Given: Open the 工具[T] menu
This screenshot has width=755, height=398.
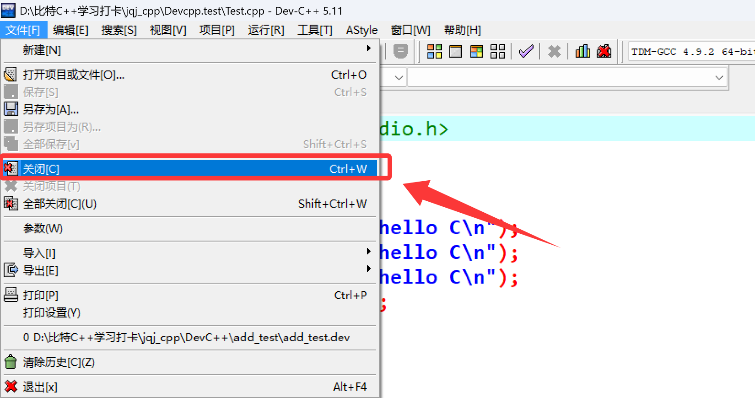Looking at the screenshot, I should (315, 30).
